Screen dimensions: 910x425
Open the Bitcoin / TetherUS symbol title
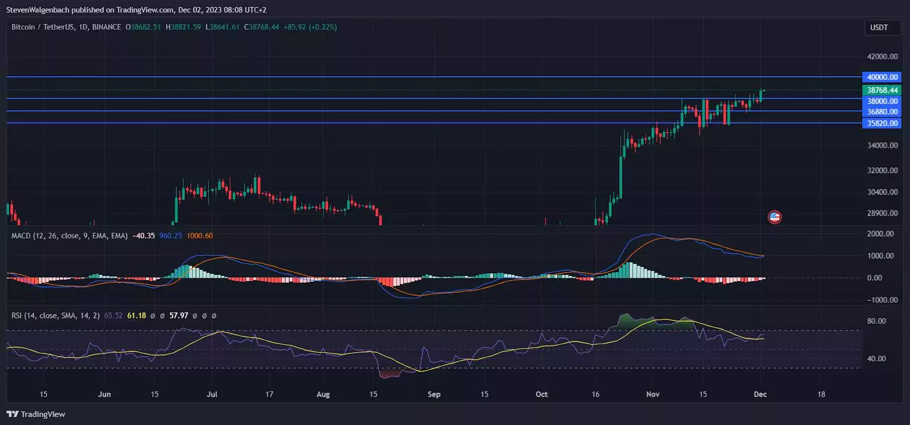click(43, 27)
